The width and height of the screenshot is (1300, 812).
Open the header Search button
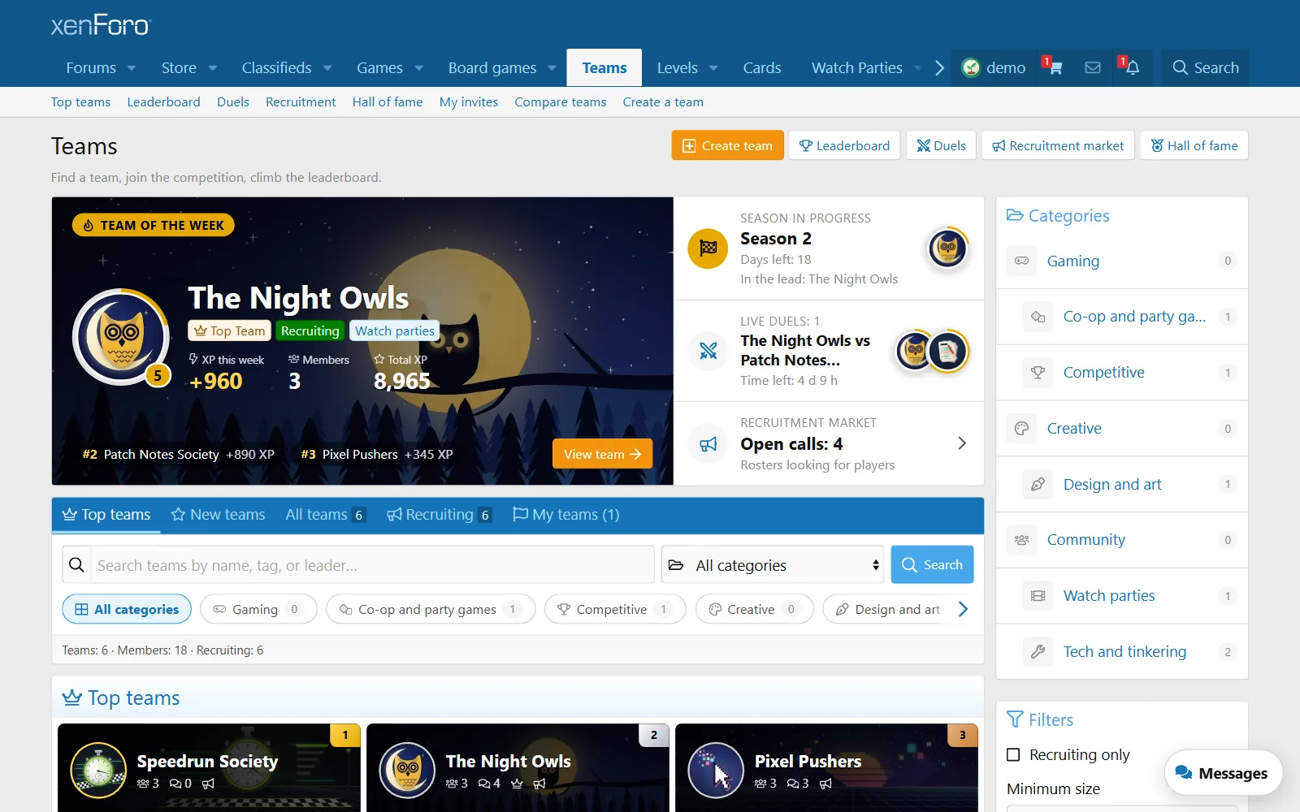pyautogui.click(x=1205, y=68)
